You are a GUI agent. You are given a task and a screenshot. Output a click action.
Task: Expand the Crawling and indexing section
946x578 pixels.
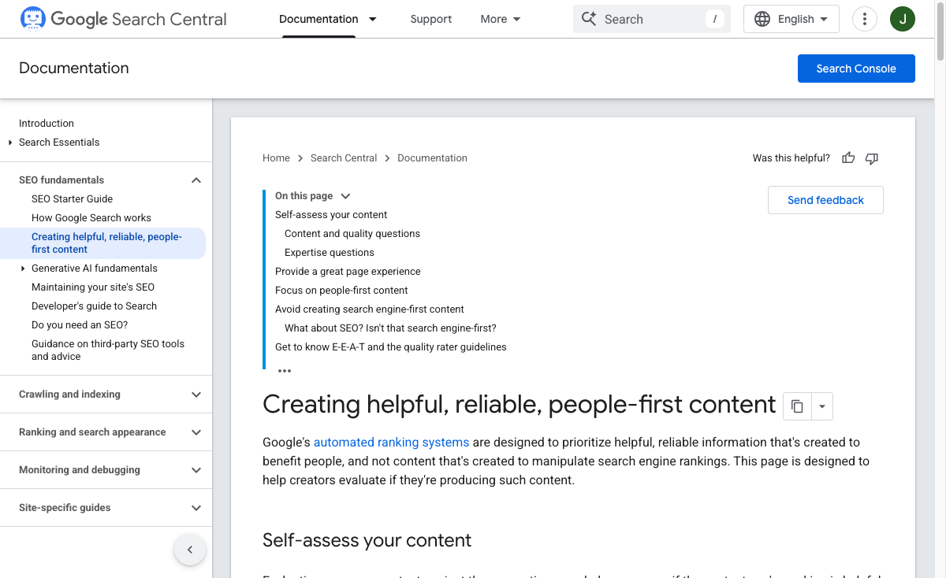[196, 395]
